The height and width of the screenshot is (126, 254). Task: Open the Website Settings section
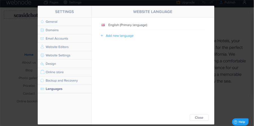[65, 55]
